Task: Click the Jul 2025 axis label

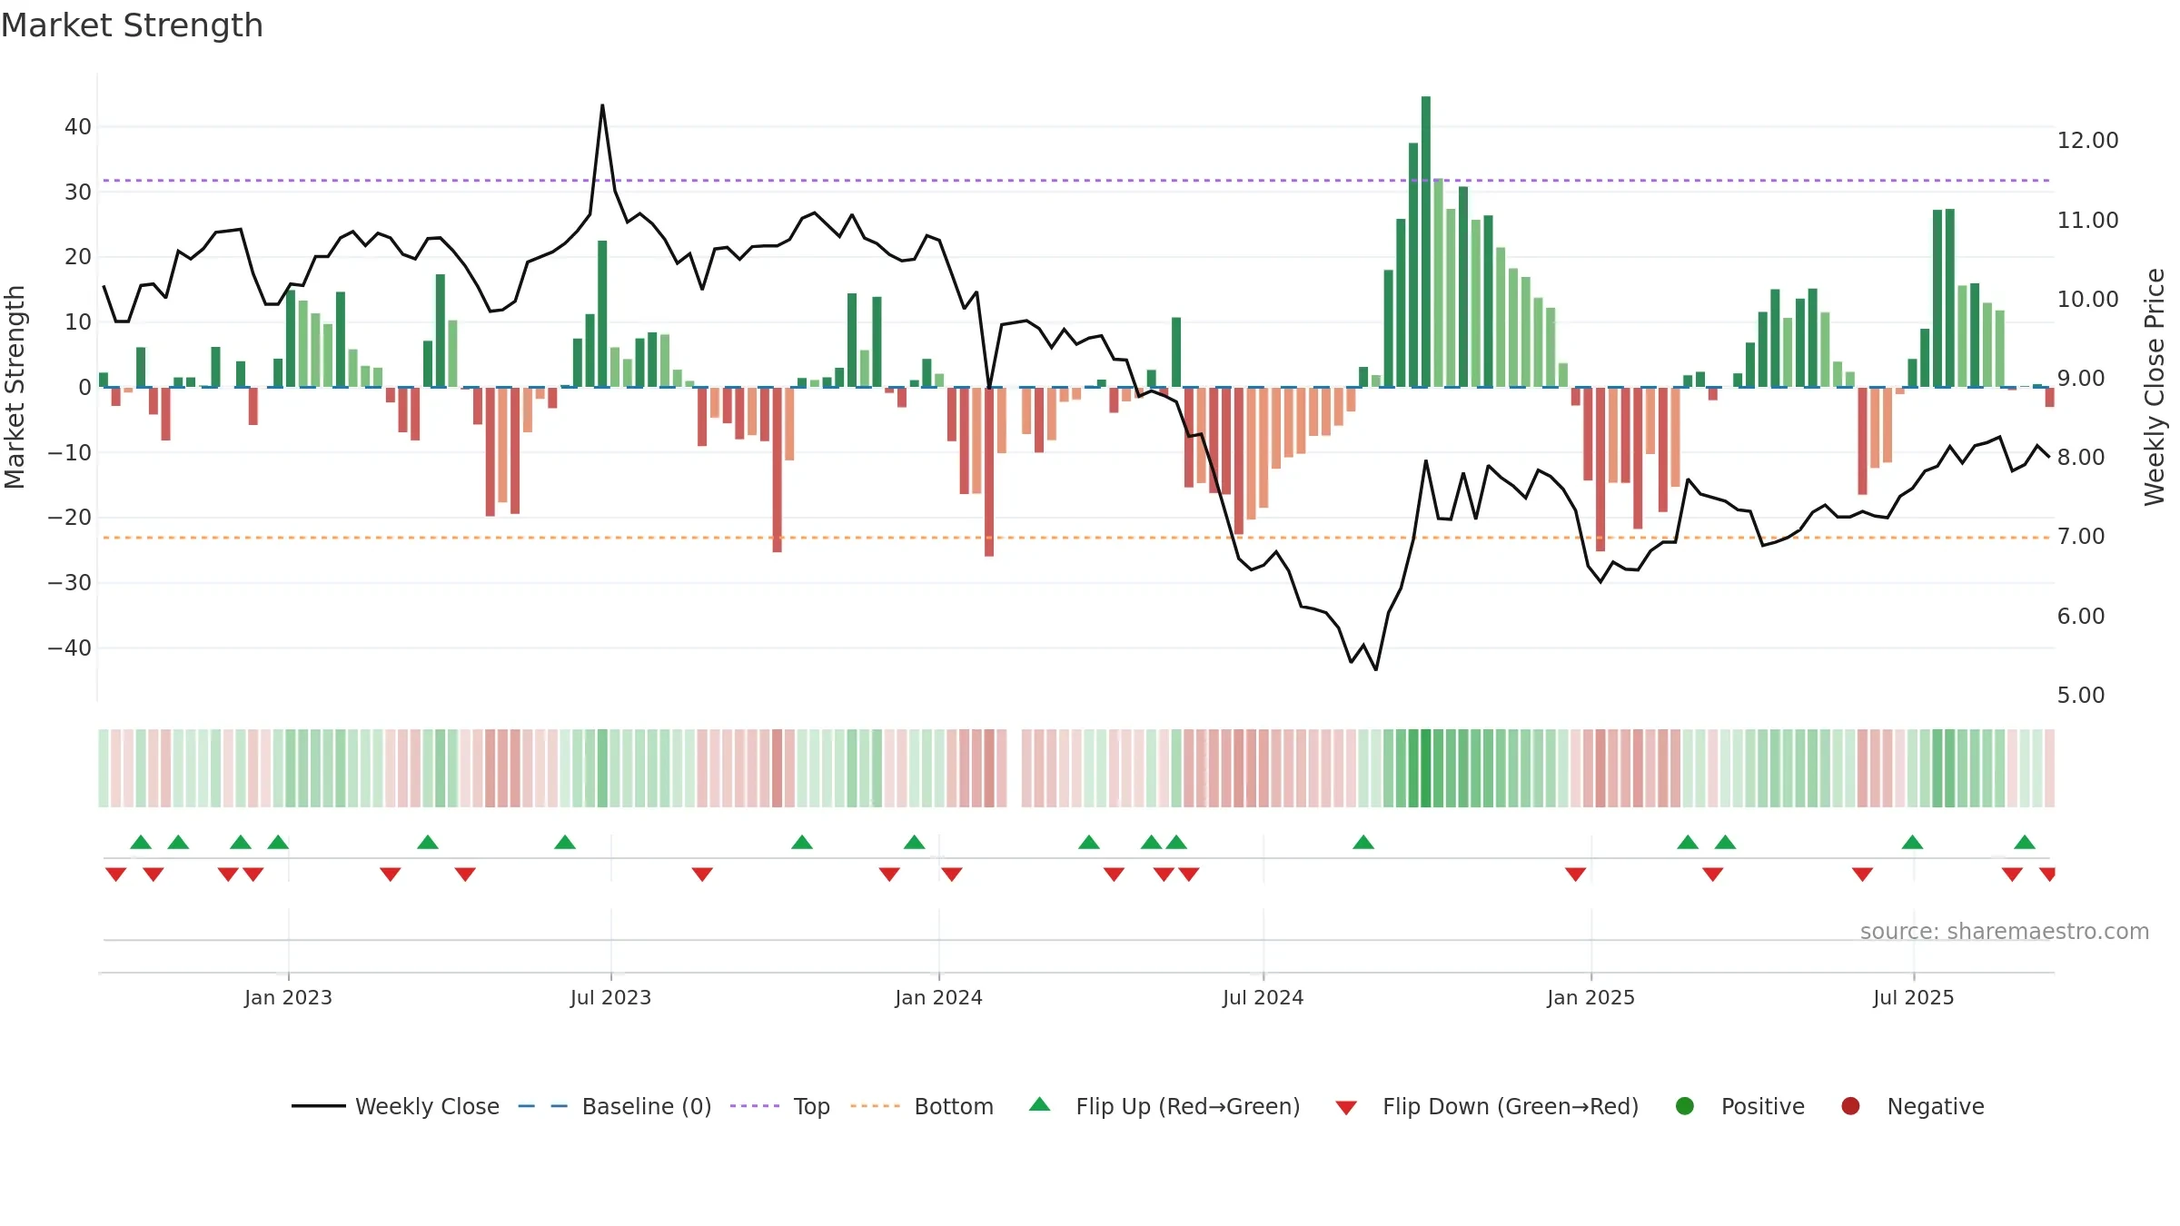Action: pyautogui.click(x=1913, y=997)
